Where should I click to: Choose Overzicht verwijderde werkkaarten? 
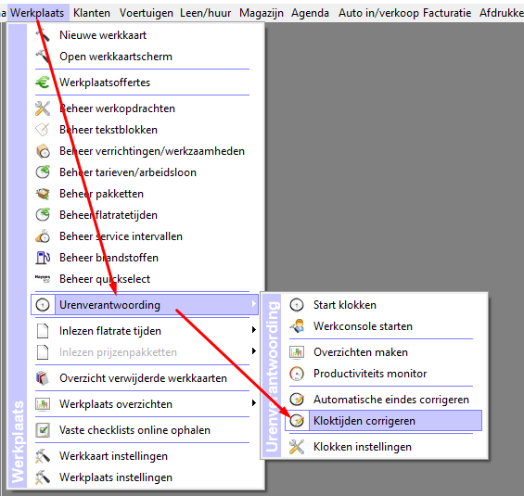(143, 378)
